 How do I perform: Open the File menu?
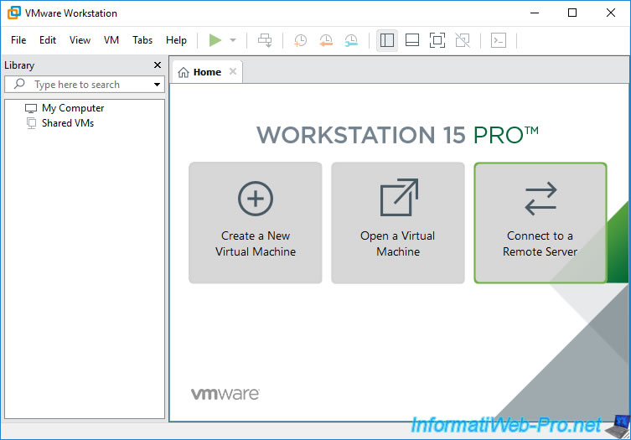click(18, 40)
